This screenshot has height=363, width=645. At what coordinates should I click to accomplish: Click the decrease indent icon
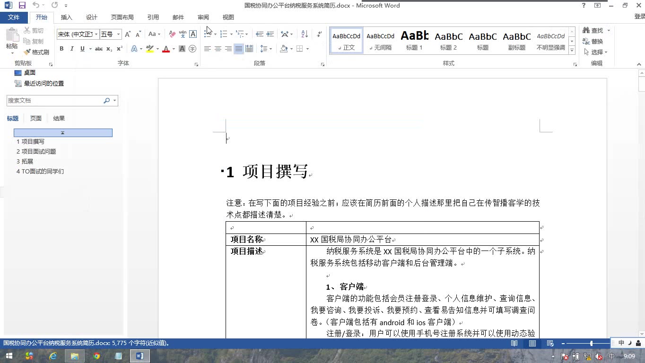[260, 34]
